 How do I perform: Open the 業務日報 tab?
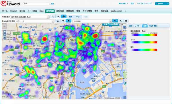pyautogui.click(x=70, y=11)
